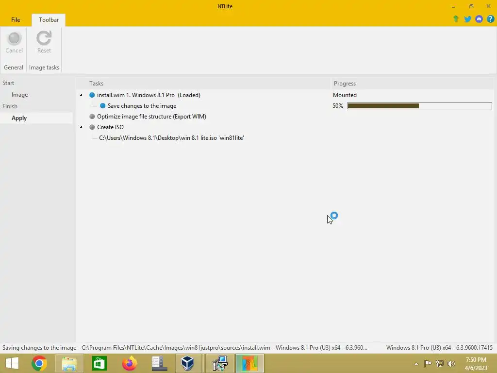Screen dimensions: 497x373
Task: Click the Saving changes status bar message
Action: tap(185, 348)
